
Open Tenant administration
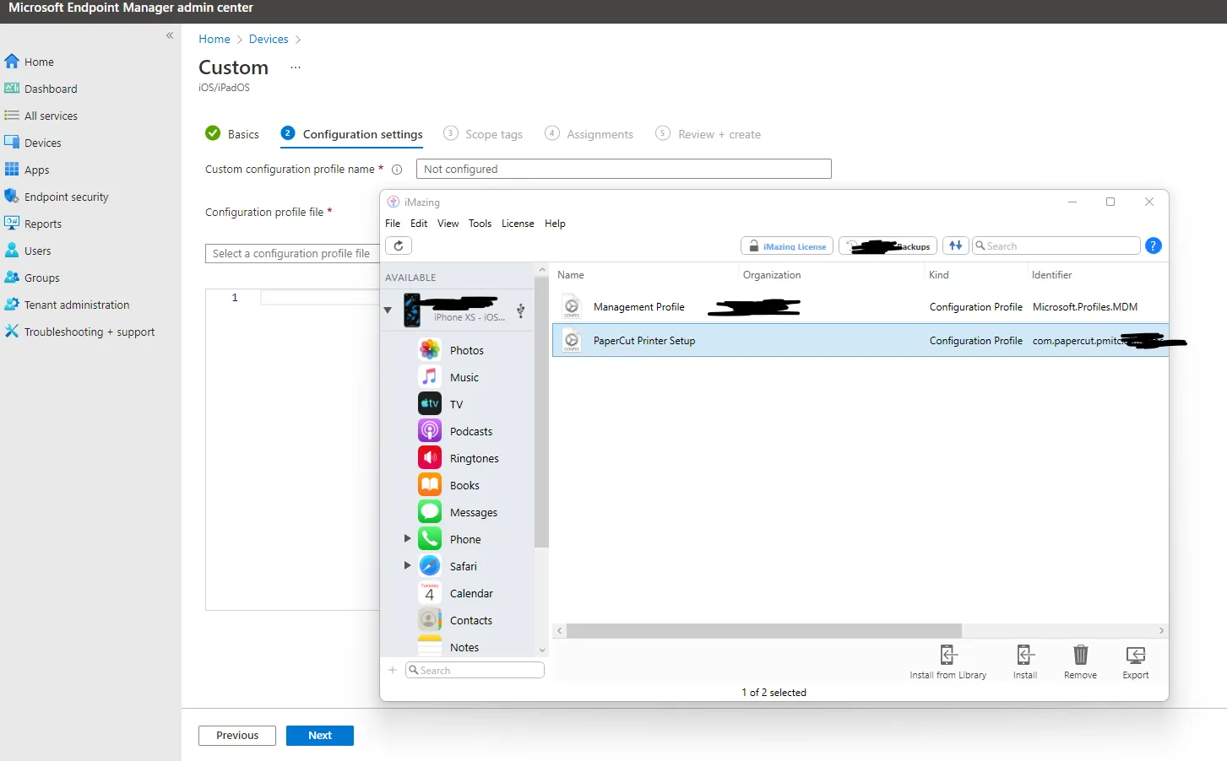click(x=68, y=305)
